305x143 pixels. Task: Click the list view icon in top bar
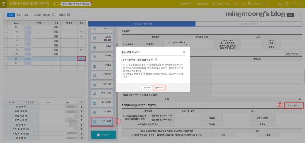tap(294, 4)
